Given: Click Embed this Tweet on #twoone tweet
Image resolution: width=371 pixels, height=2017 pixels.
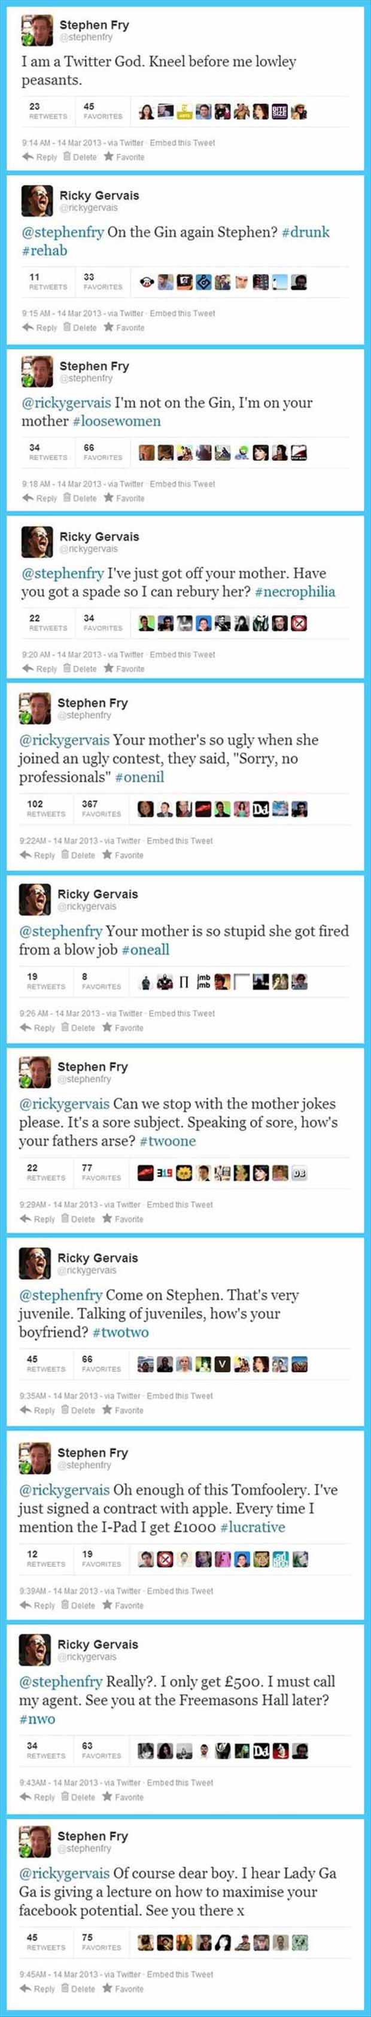Looking at the screenshot, I should [x=180, y=1205].
